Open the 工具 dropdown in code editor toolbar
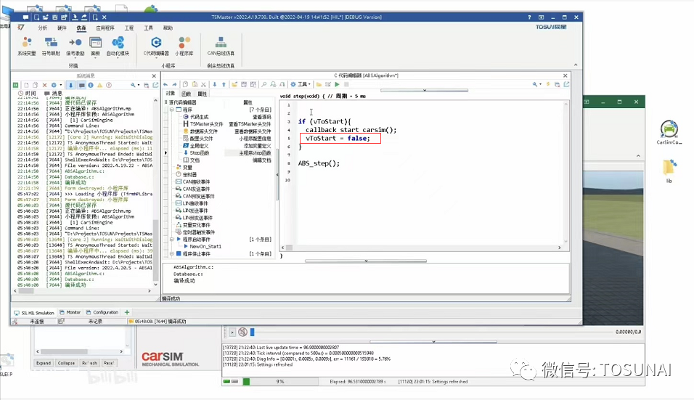 coord(301,84)
